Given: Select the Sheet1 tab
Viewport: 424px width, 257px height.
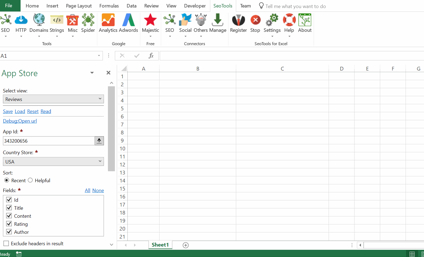Looking at the screenshot, I should 160,245.
